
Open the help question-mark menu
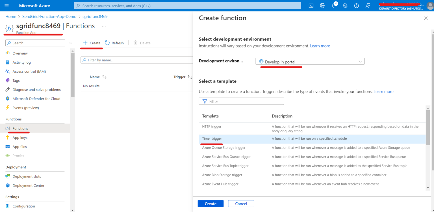click(x=356, y=5)
